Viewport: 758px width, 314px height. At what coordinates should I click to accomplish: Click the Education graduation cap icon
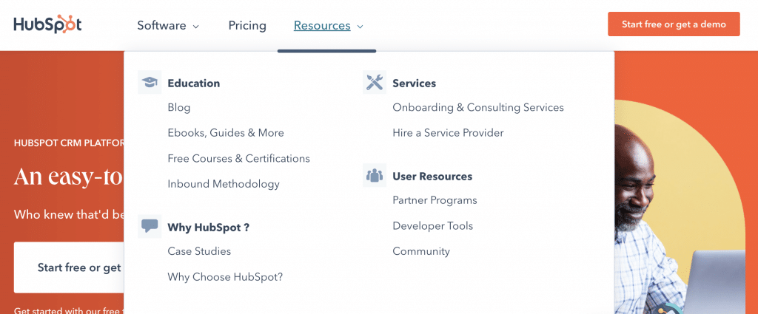click(150, 83)
